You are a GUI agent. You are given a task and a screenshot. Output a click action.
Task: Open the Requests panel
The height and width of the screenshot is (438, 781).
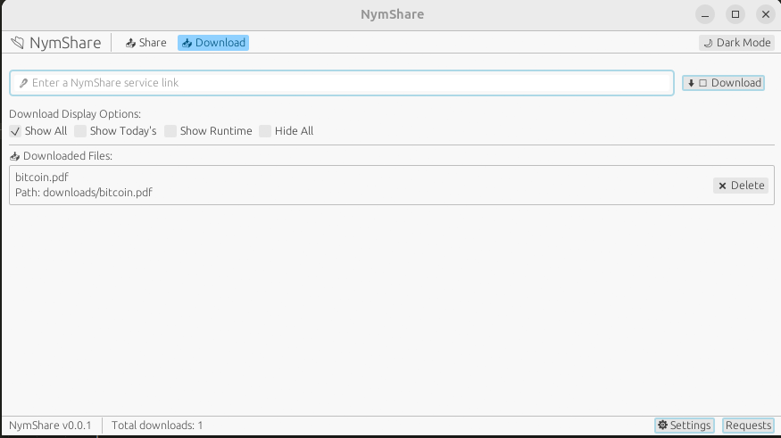click(x=748, y=426)
